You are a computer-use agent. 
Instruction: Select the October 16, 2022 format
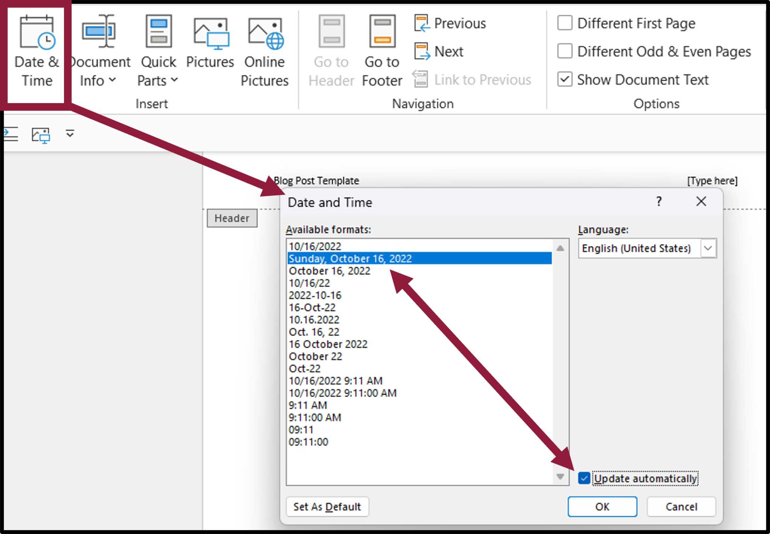coord(329,271)
